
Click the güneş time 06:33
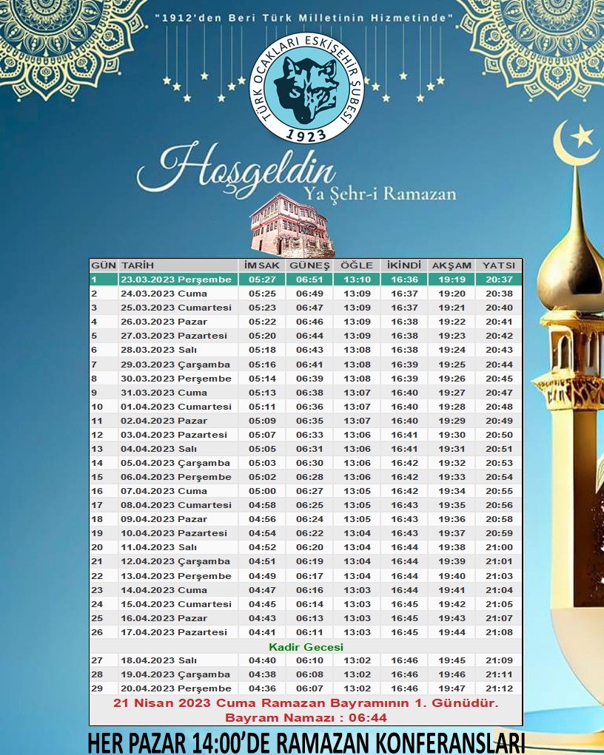(310, 434)
